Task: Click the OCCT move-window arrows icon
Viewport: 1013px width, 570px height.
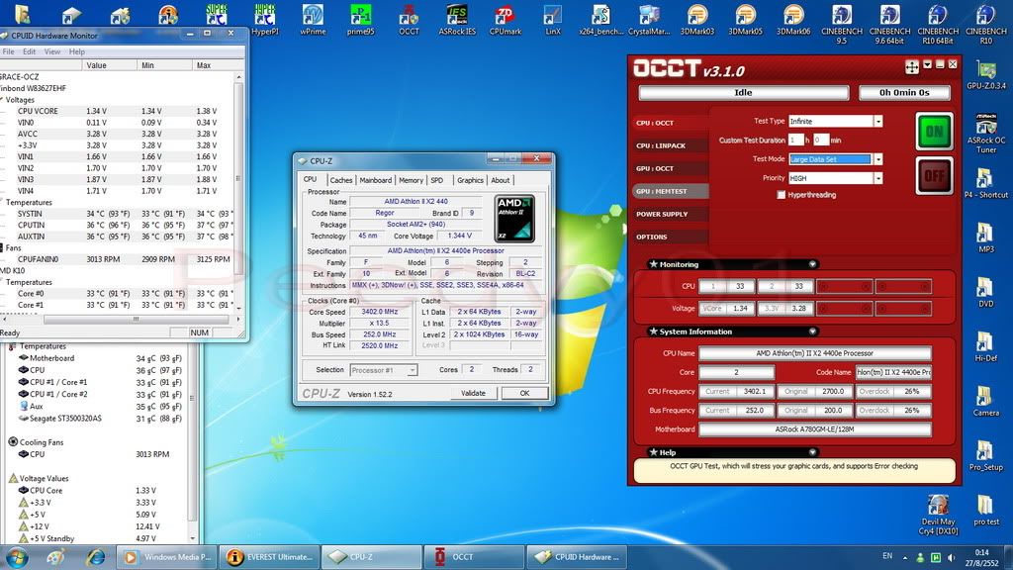Action: click(911, 66)
